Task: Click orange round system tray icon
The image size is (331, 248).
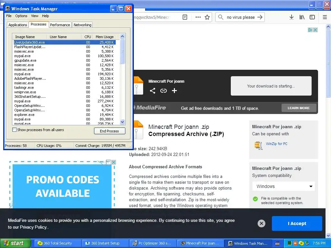Action: [295, 243]
